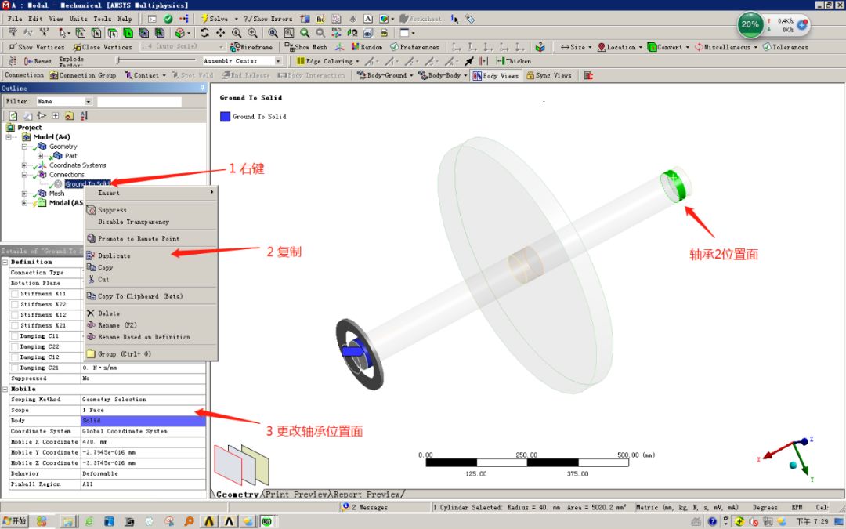846x529 pixels.
Task: Click the Show Mesh icon
Action: [x=290, y=46]
